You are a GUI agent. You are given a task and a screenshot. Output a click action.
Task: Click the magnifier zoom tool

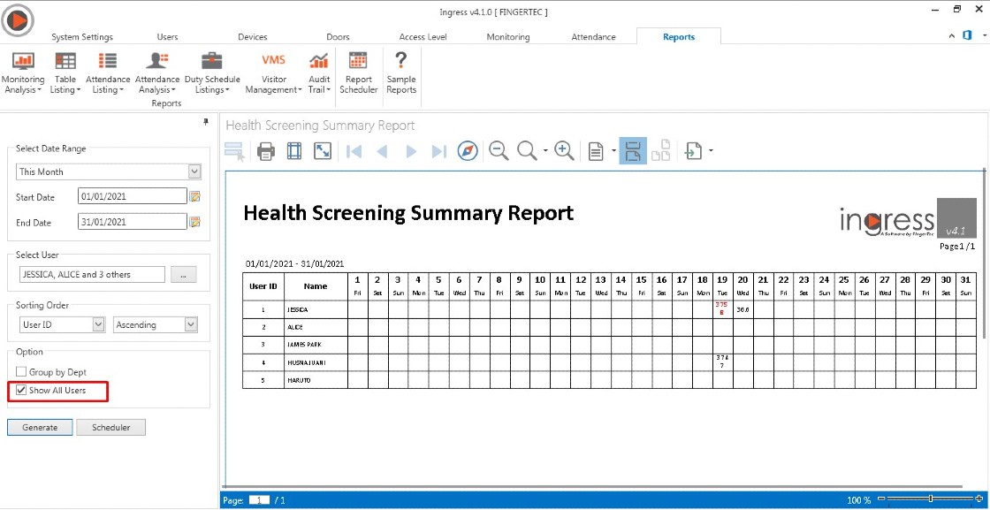point(527,151)
